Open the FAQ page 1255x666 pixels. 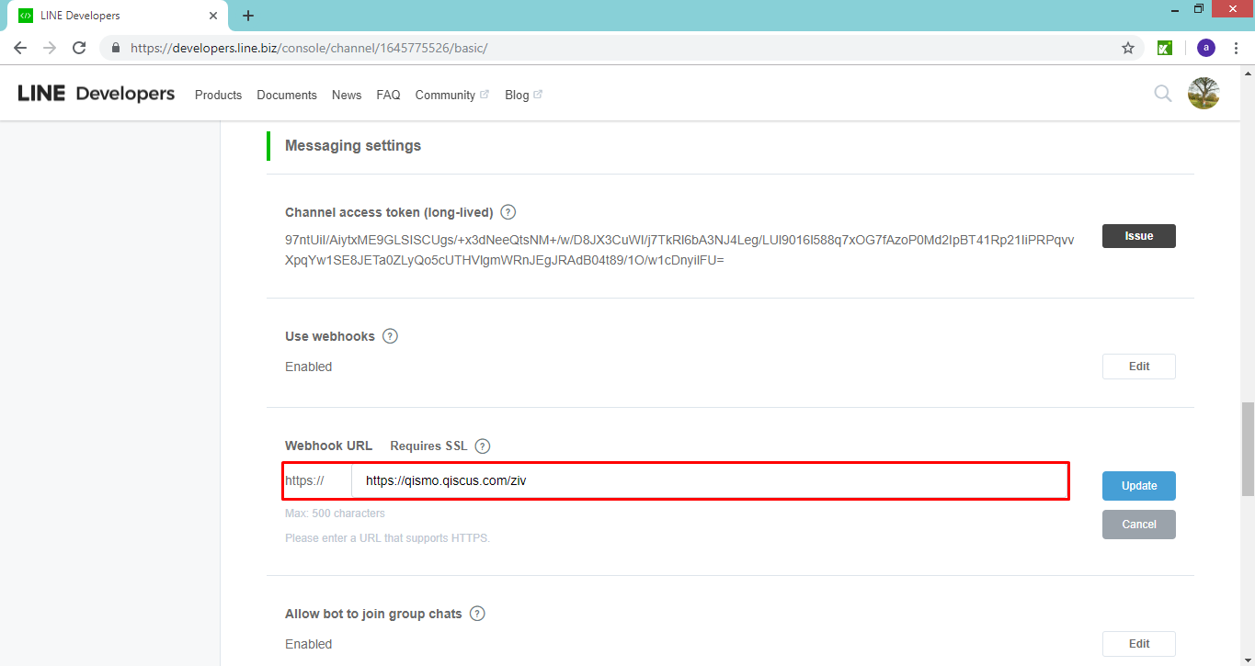(388, 95)
